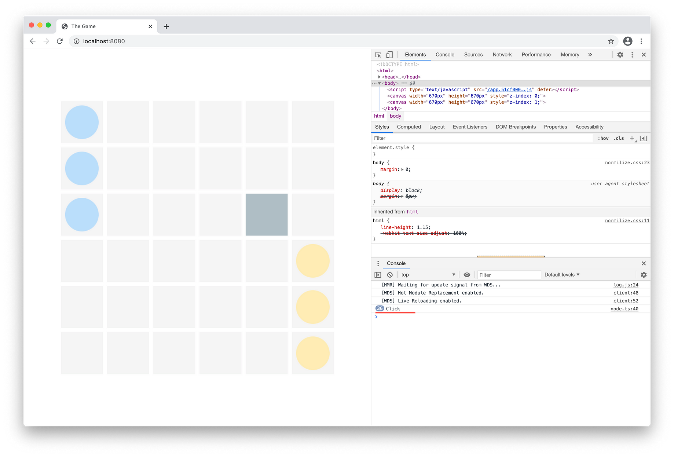Add a new style rule with plus
674x457 pixels.
[x=632, y=138]
